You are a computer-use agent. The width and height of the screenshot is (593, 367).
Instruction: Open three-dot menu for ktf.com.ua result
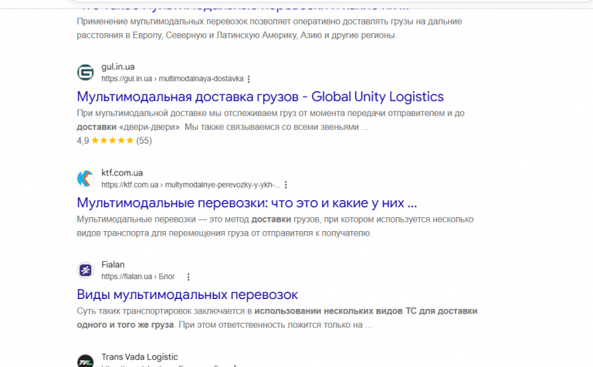[x=286, y=185]
